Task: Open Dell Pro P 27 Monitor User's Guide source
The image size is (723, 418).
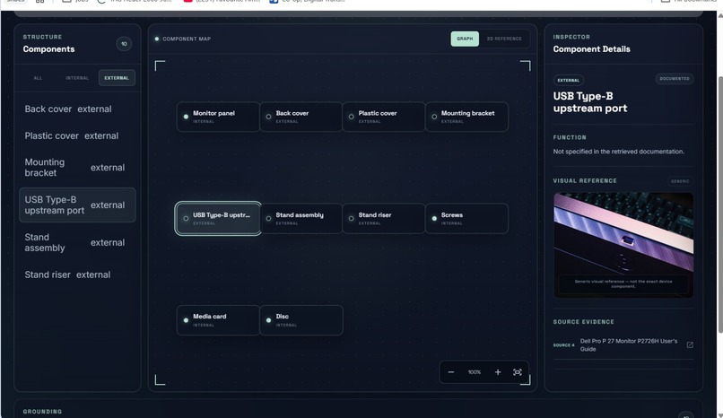Action: [x=629, y=344]
